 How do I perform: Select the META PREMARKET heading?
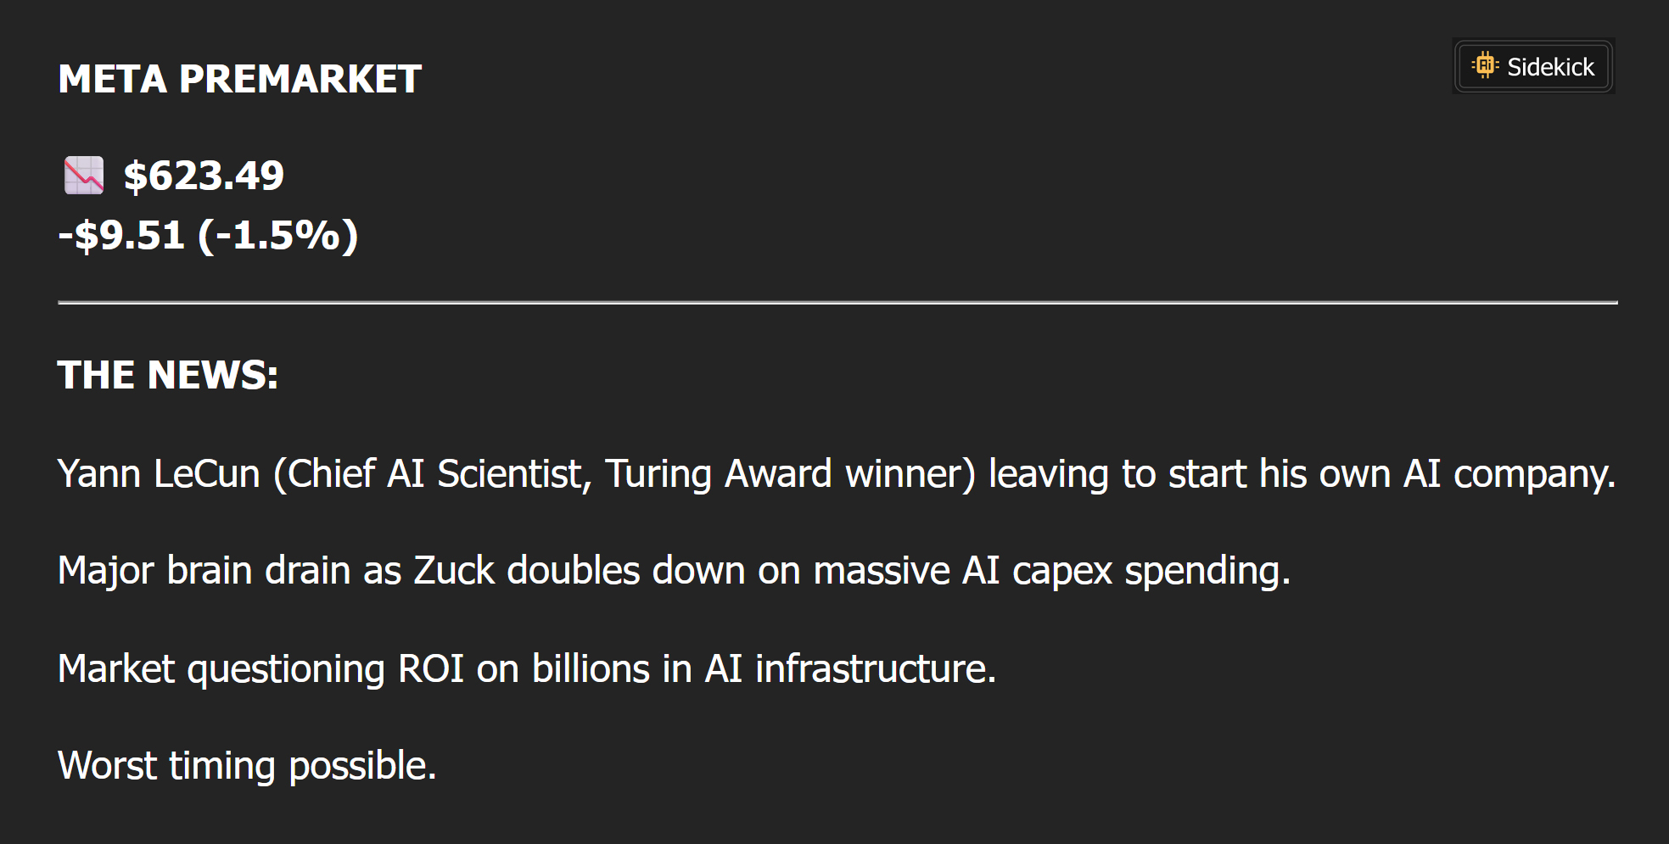click(239, 80)
